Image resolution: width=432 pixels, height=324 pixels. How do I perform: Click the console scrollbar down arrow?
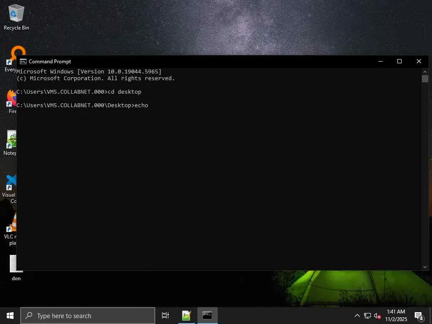pyautogui.click(x=425, y=267)
